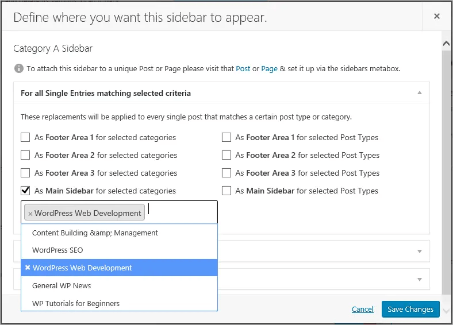Enable Footer Area 3 for selected Post Types
Viewport: 453px width, 325px height.
[x=226, y=173]
